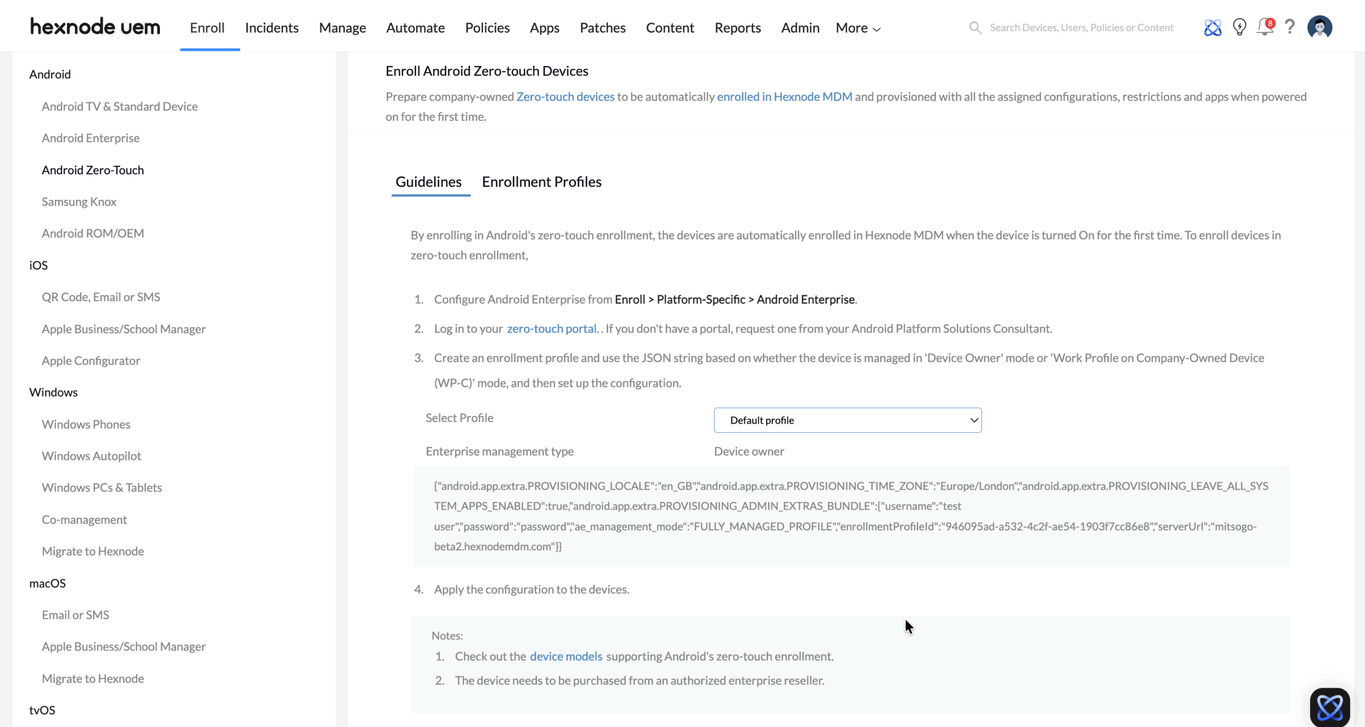
Task: Open the Hexnode Genie icon in header
Action: [1213, 28]
